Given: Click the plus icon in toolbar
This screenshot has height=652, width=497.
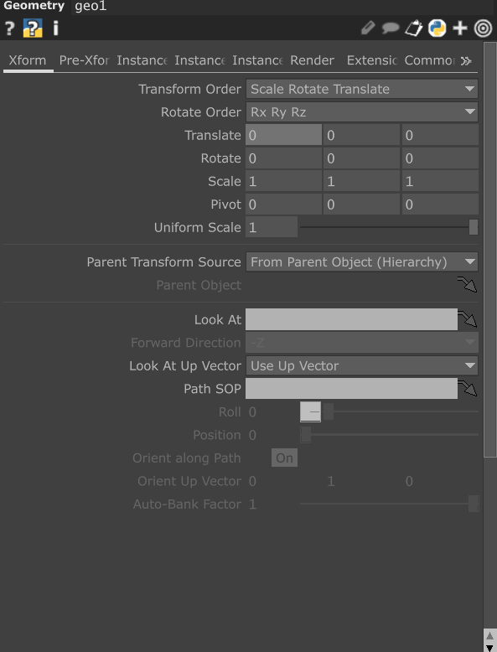Looking at the screenshot, I should coord(460,28).
